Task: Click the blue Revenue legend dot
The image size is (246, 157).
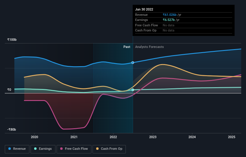Action: click(10, 149)
